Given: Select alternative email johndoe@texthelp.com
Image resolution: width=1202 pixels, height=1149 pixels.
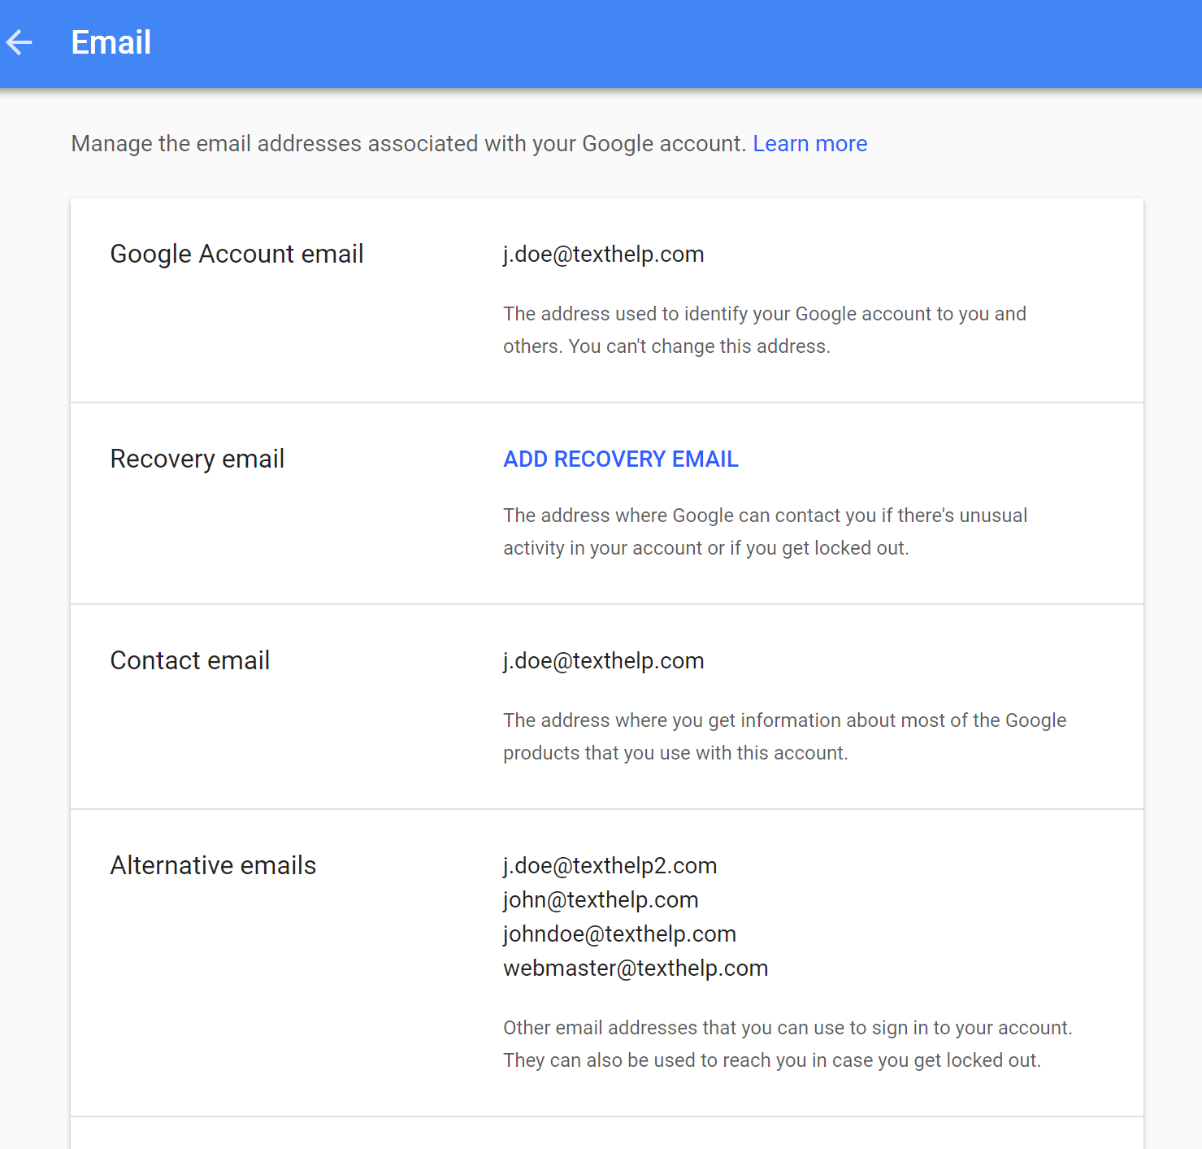Looking at the screenshot, I should pos(619,934).
